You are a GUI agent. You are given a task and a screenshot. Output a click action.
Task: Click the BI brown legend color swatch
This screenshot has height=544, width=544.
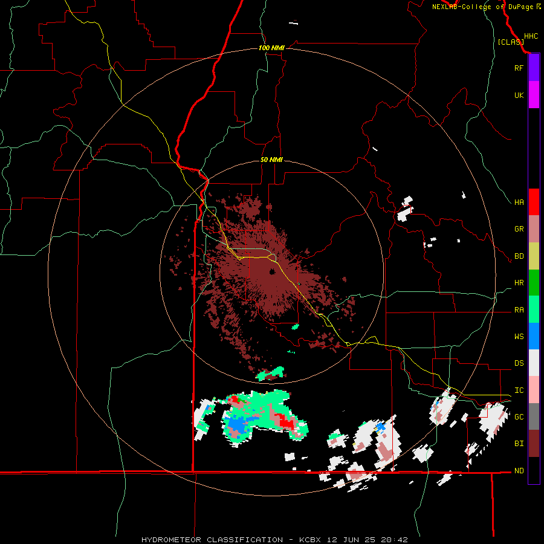[534, 444]
